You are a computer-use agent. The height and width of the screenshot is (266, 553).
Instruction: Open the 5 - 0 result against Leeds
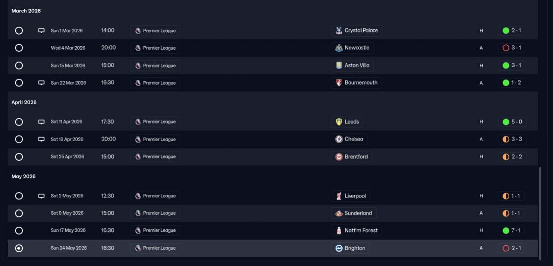point(512,122)
